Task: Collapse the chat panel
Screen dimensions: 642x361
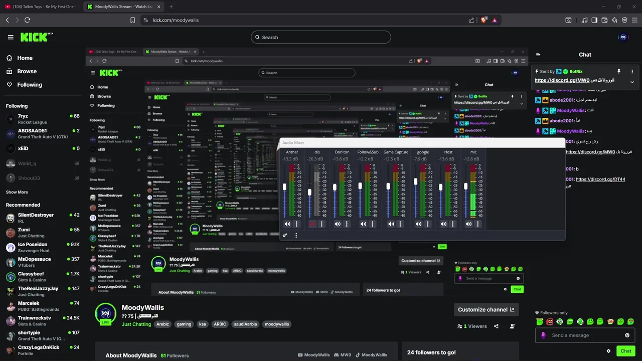Action: [x=538, y=55]
